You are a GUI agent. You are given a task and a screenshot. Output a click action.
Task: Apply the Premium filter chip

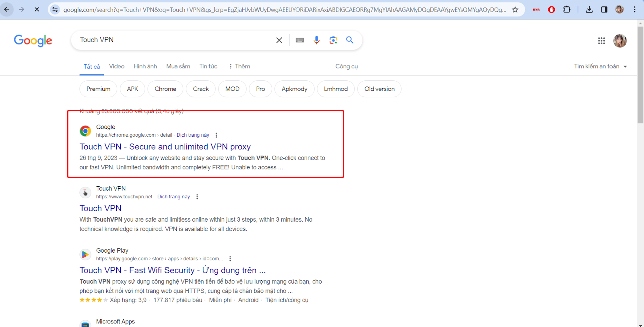click(99, 89)
